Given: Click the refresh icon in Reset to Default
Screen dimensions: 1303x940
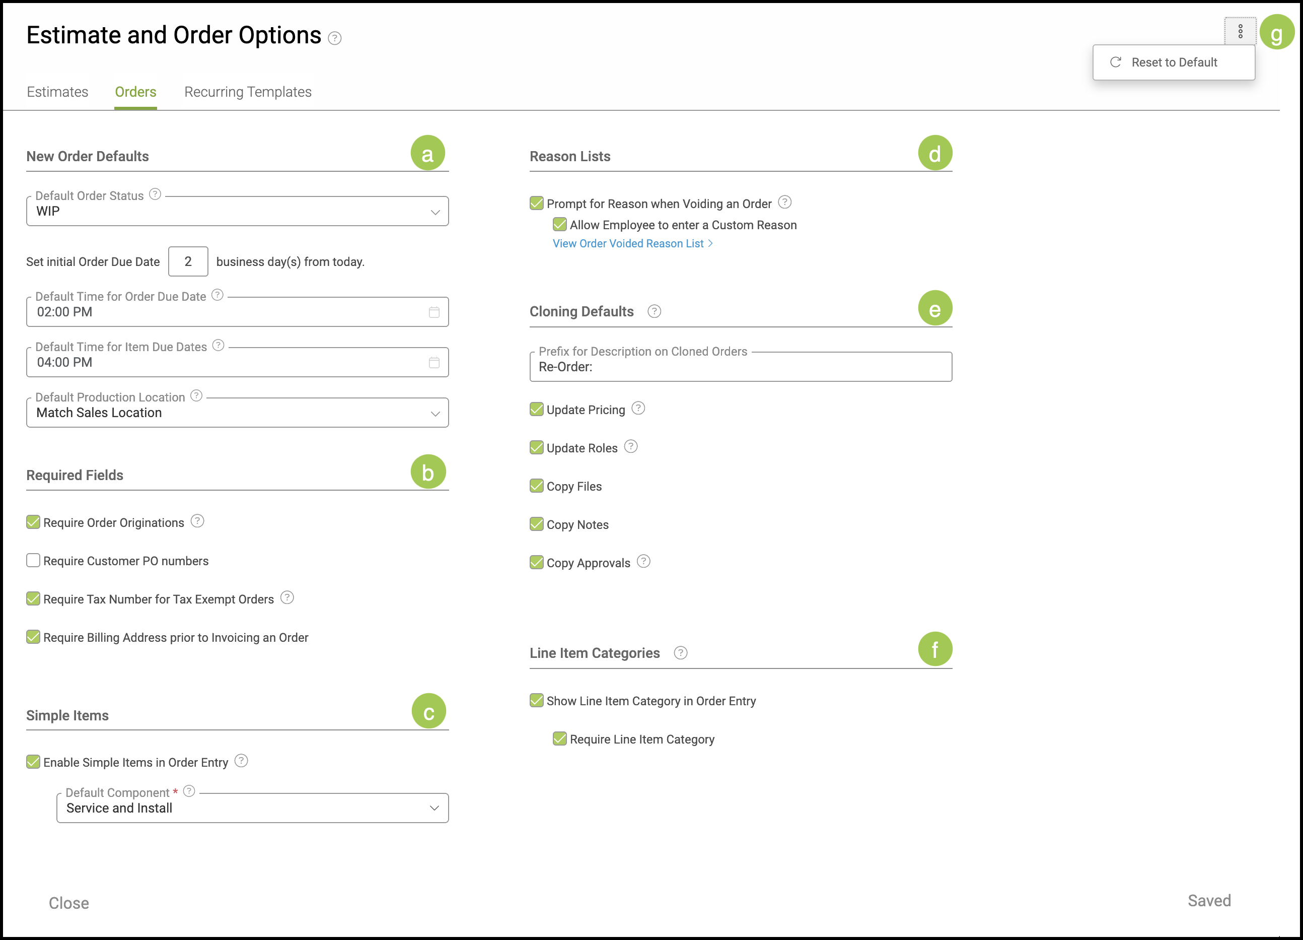Looking at the screenshot, I should (x=1115, y=62).
